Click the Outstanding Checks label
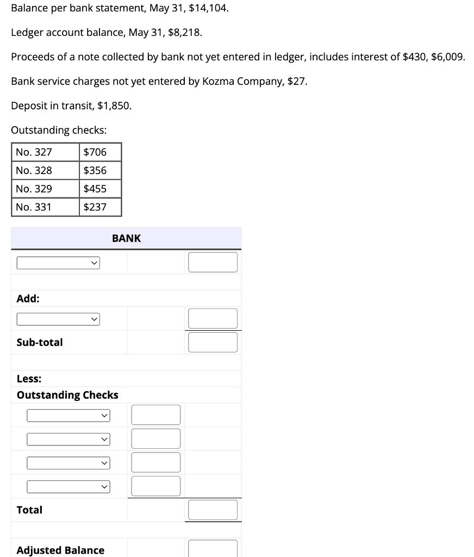The image size is (474, 557). tap(67, 395)
